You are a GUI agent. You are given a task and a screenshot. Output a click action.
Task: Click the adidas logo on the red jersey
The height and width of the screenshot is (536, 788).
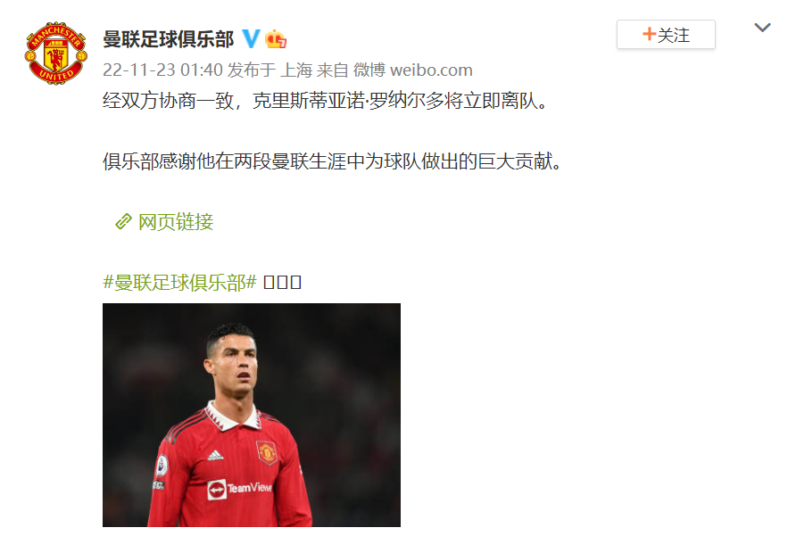[216, 455]
